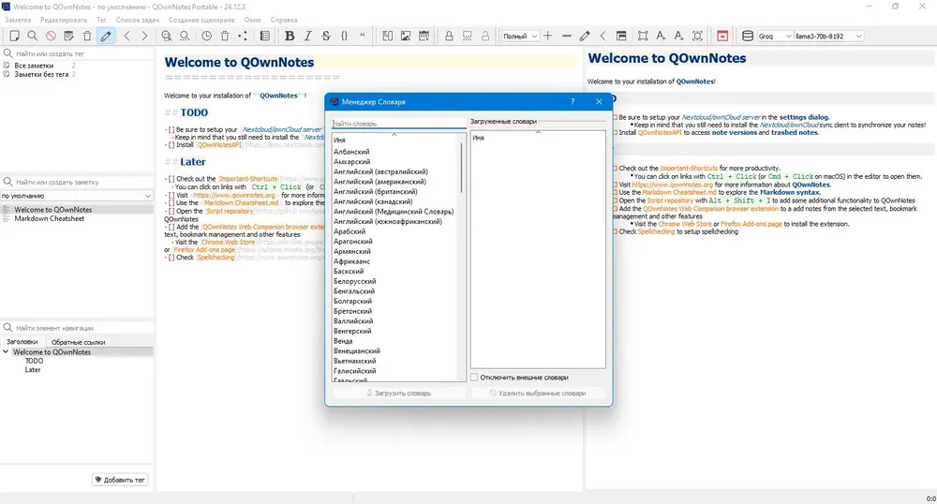Click the 'Добавить тег' button
Screen dimensions: 937x504
tap(121, 480)
